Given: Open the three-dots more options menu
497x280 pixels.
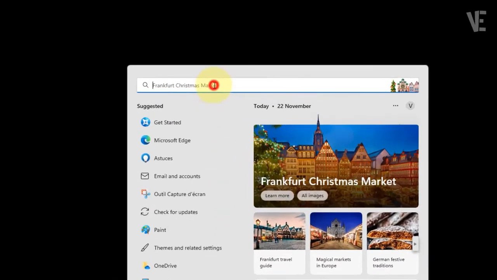Looking at the screenshot, I should [395, 106].
